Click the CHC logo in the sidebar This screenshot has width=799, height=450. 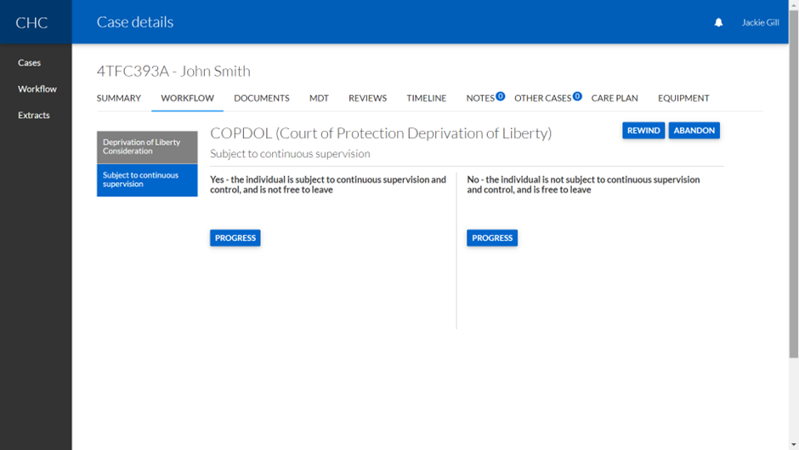coord(31,22)
